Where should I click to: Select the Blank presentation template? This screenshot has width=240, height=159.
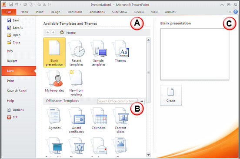coord(54,53)
